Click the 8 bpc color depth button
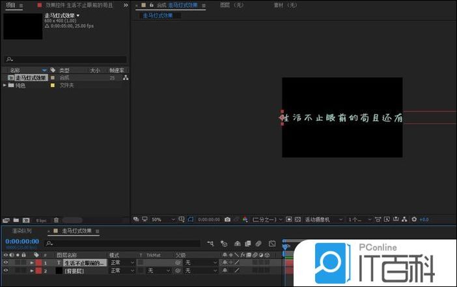The image size is (457, 287). tap(41, 220)
